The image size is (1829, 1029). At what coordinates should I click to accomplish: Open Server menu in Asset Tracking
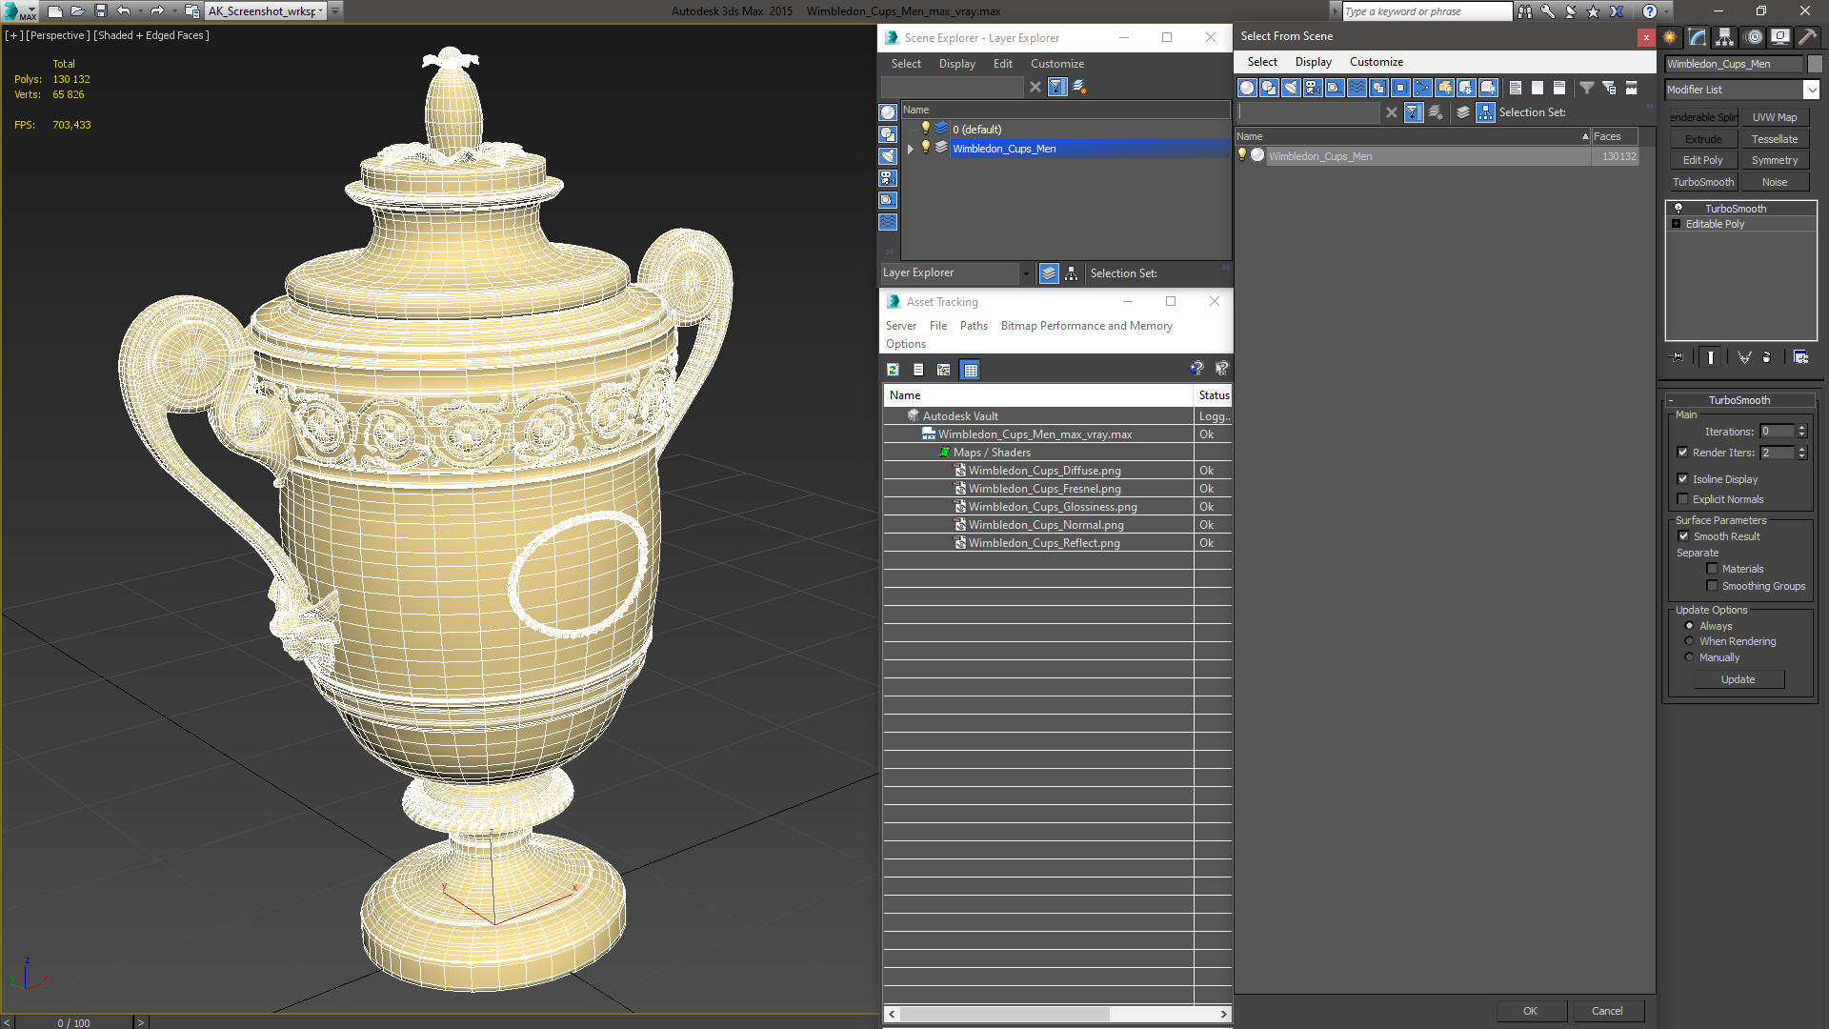[900, 326]
